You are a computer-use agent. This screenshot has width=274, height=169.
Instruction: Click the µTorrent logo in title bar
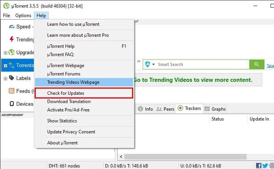6,6
